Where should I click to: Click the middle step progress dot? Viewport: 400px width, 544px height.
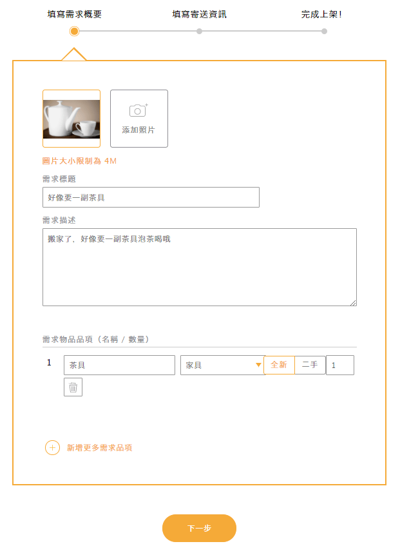[199, 30]
